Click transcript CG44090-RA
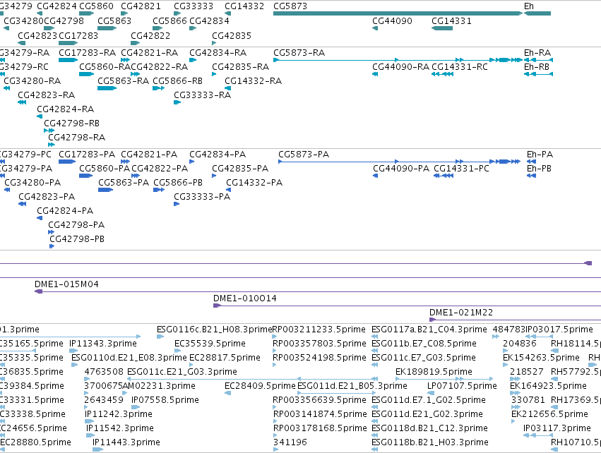 pyautogui.click(x=375, y=74)
